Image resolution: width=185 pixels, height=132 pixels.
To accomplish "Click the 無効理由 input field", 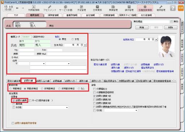I will tap(156, 22).
